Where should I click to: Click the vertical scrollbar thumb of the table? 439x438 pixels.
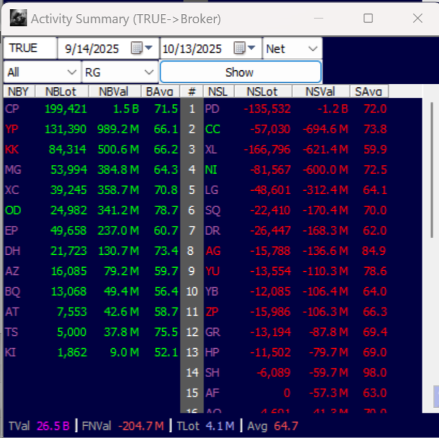click(x=432, y=170)
